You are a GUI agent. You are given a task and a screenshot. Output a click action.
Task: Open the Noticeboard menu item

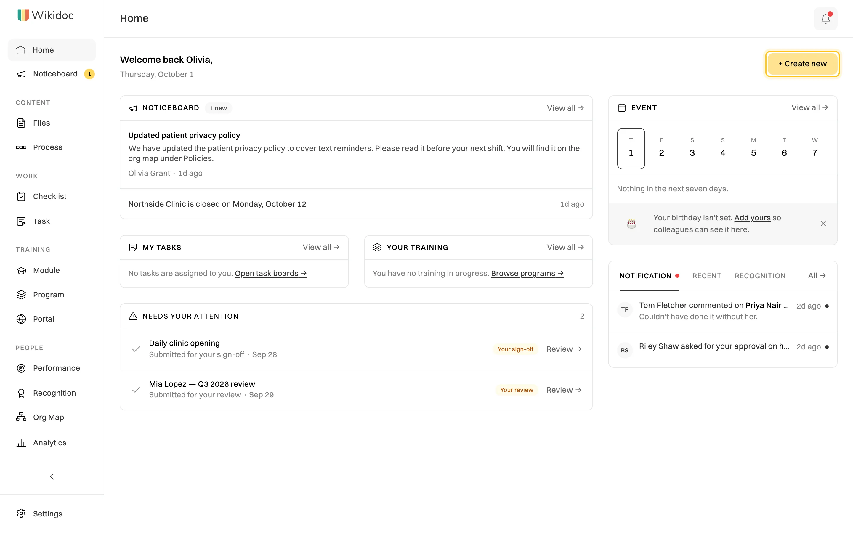(x=52, y=74)
